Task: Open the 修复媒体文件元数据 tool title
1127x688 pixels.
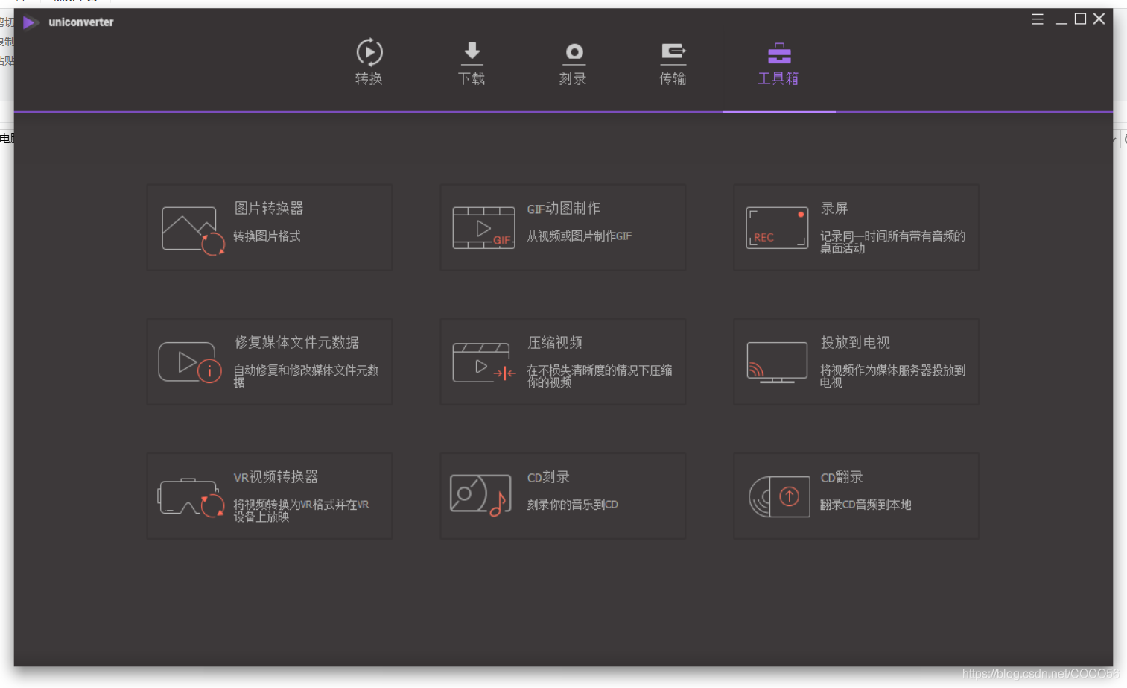Action: [296, 342]
